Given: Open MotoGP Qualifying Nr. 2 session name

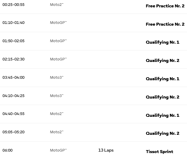Looking at the screenshot, I should [163, 60].
